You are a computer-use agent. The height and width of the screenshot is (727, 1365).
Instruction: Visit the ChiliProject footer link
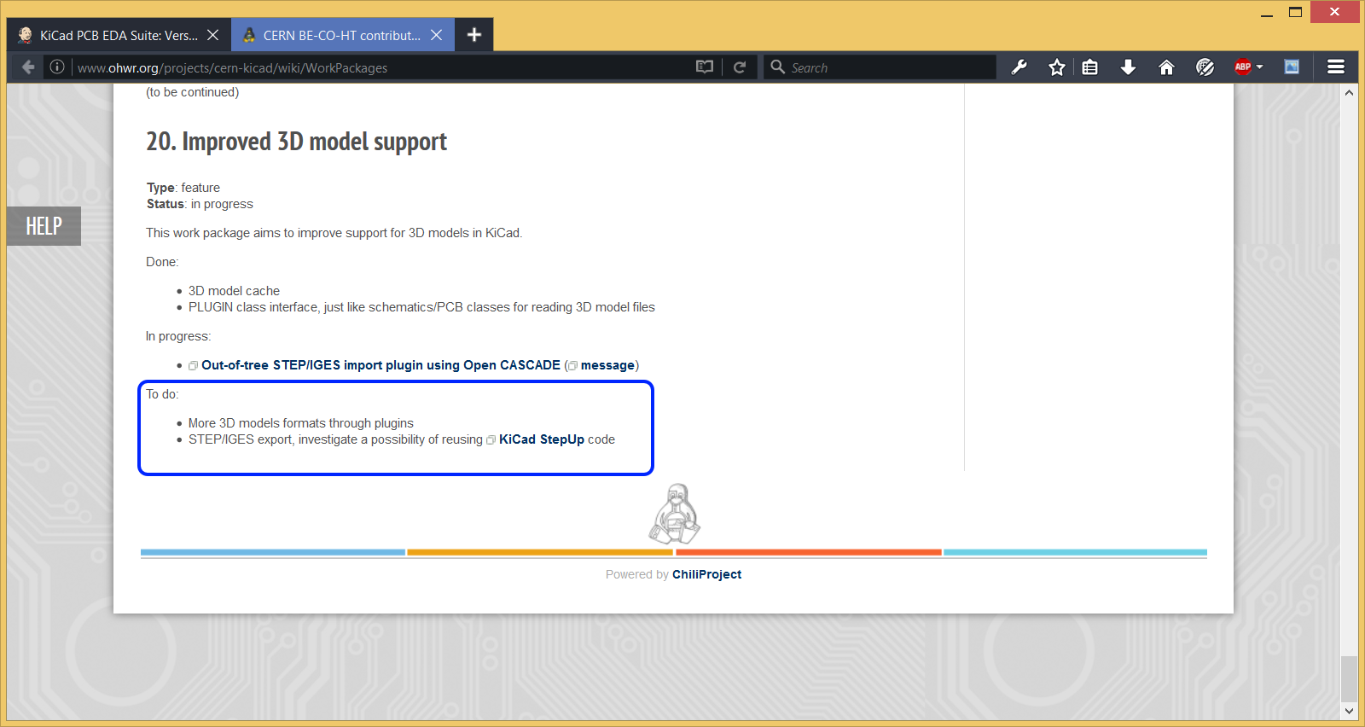pyautogui.click(x=706, y=574)
